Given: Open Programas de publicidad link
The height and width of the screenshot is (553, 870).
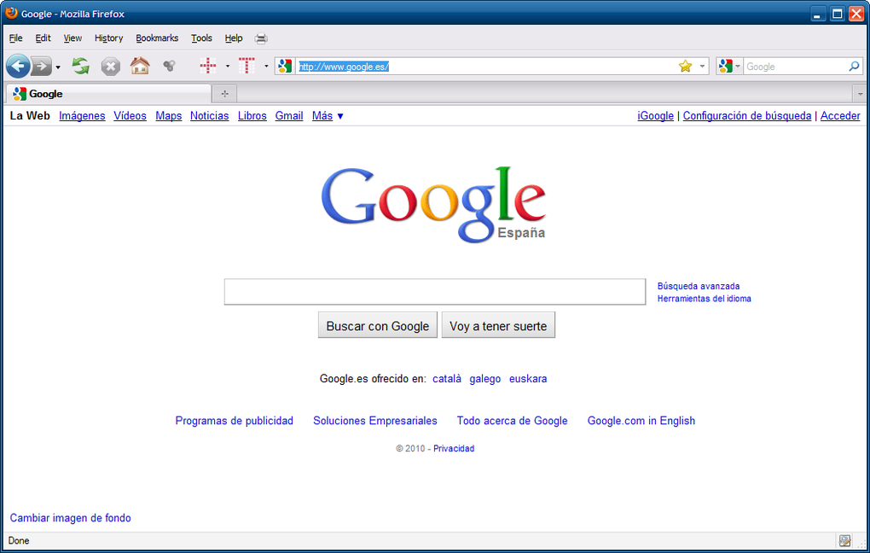Looking at the screenshot, I should coord(235,421).
